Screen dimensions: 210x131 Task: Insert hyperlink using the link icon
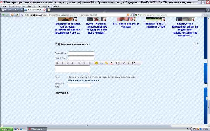click(101, 63)
